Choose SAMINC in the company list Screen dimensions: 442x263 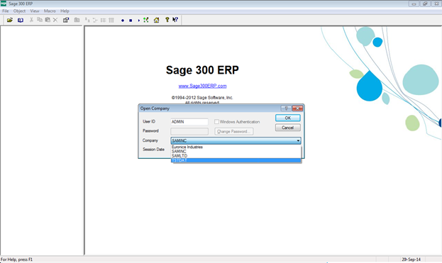236,152
